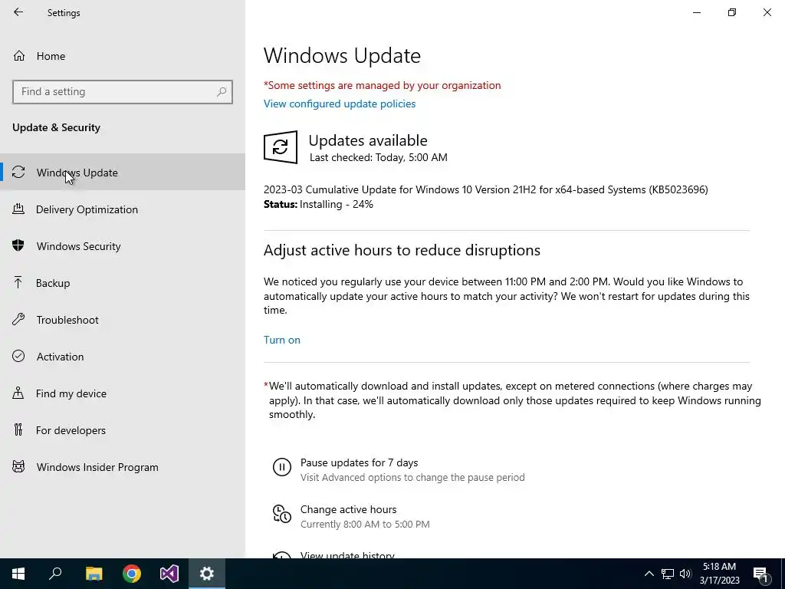Open Troubleshoot settings
This screenshot has height=589, width=785.
123,320
